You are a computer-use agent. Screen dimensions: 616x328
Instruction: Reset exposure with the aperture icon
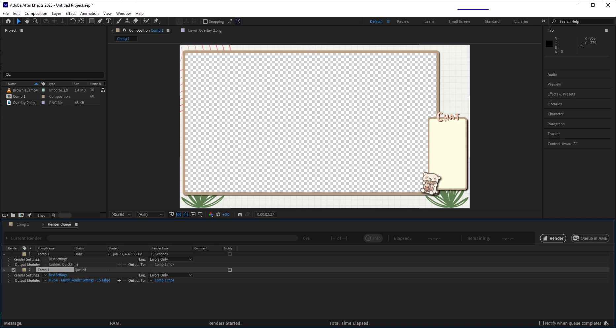[218, 215]
